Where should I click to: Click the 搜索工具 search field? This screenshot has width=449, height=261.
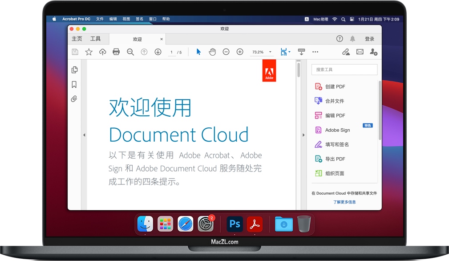tap(344, 69)
